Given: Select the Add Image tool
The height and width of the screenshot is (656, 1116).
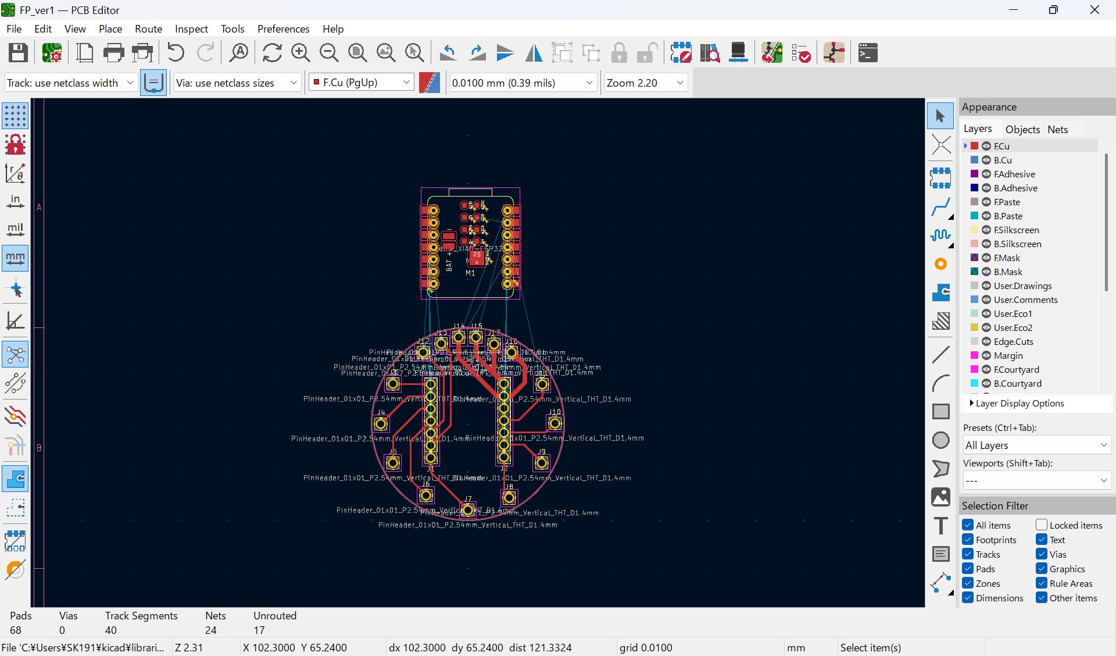Looking at the screenshot, I should (x=940, y=497).
